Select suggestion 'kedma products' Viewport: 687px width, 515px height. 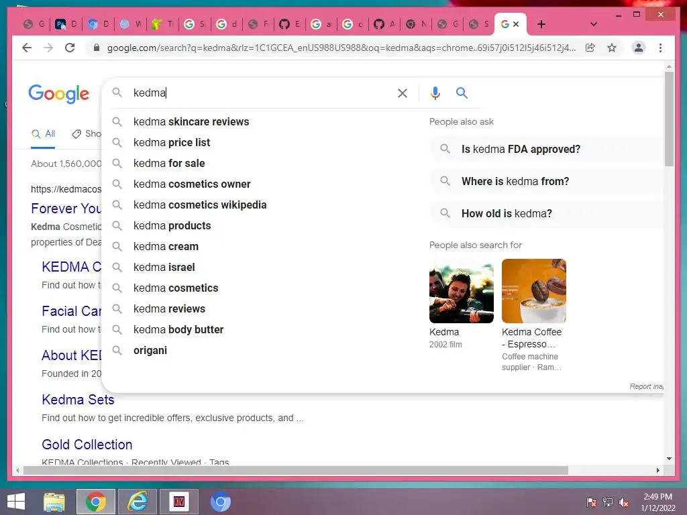pos(172,225)
